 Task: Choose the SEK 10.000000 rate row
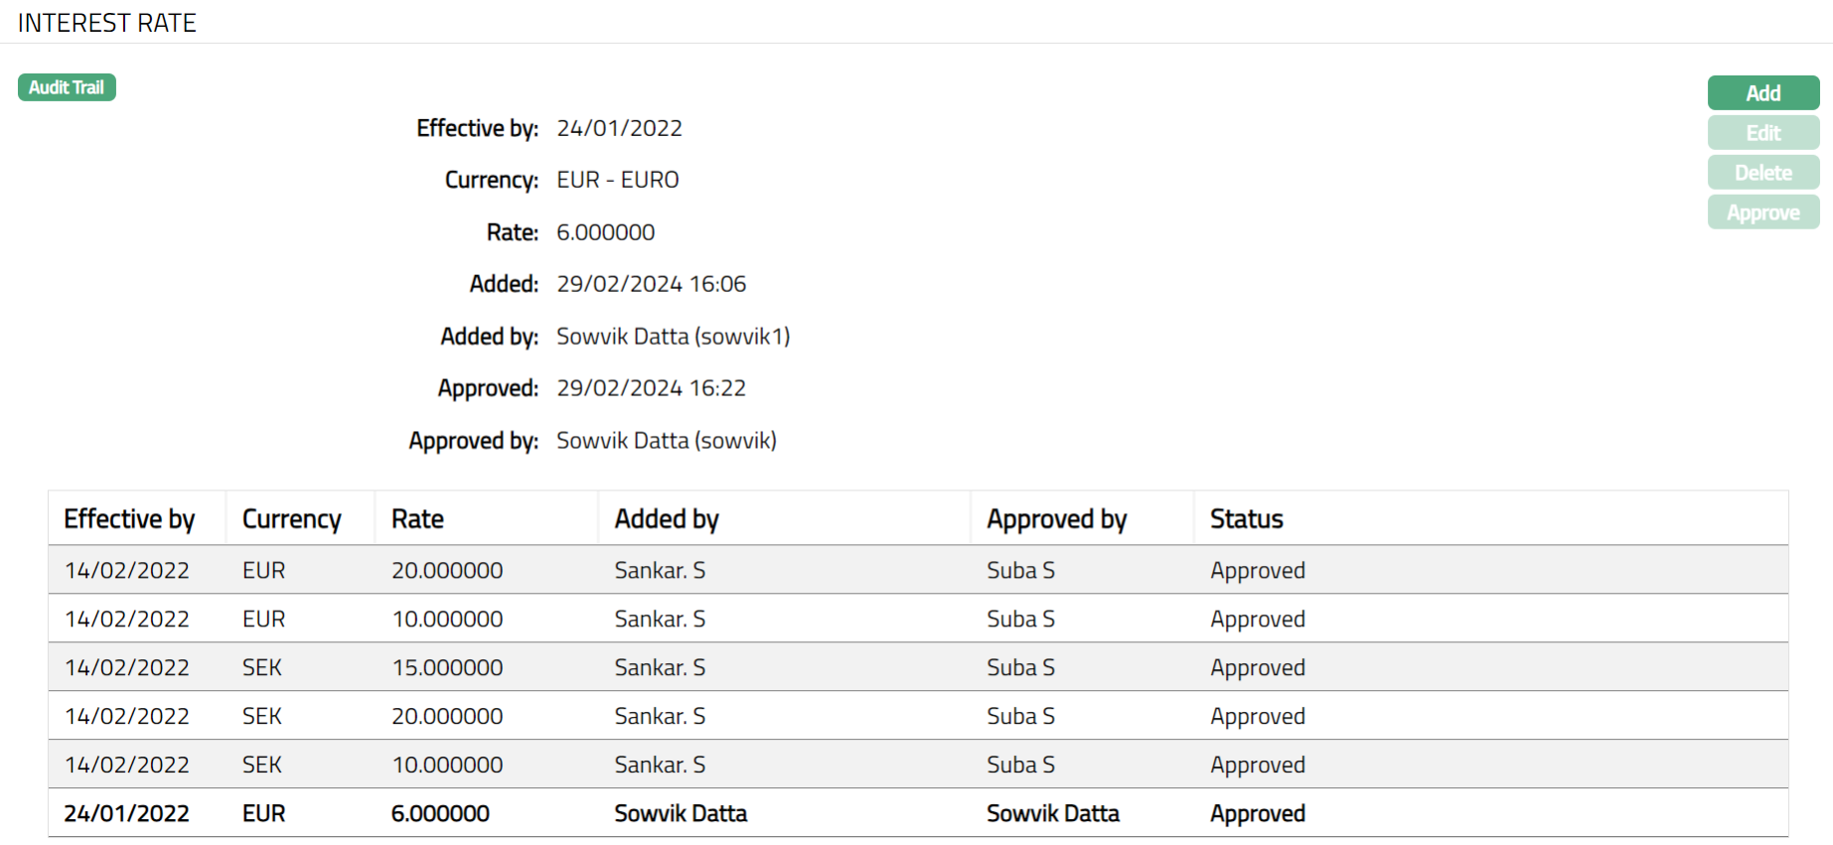pos(447,766)
